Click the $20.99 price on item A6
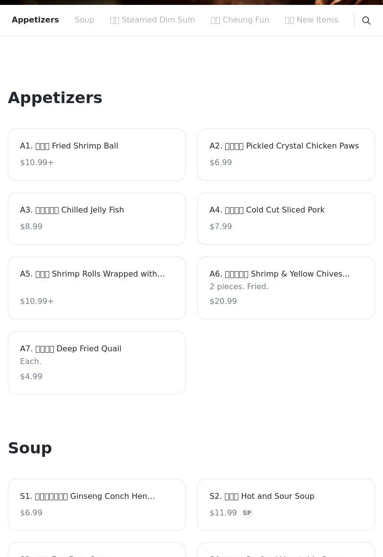 [x=223, y=301]
